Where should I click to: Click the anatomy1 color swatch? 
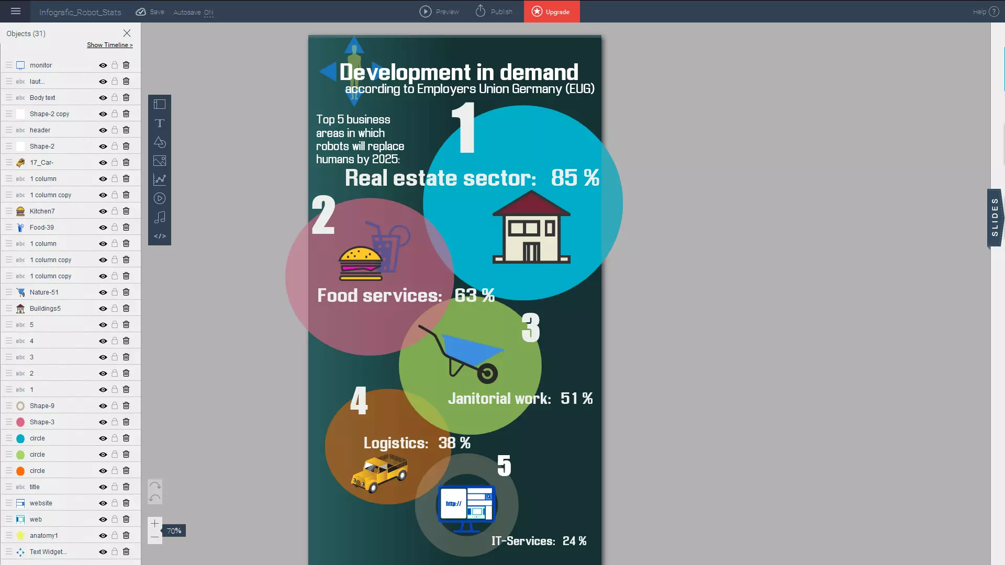pyautogui.click(x=21, y=535)
